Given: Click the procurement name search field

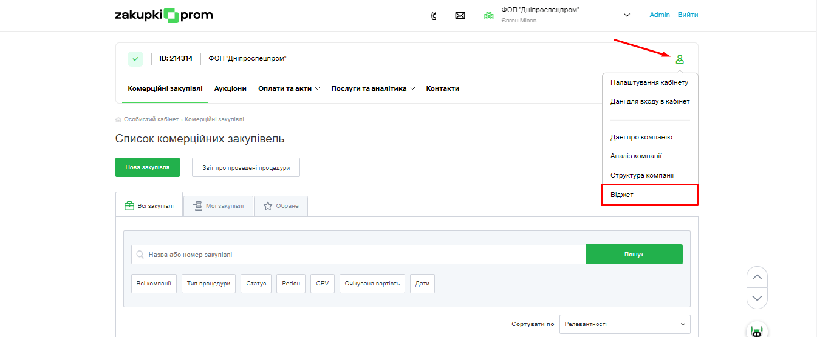Looking at the screenshot, I should coord(358,255).
